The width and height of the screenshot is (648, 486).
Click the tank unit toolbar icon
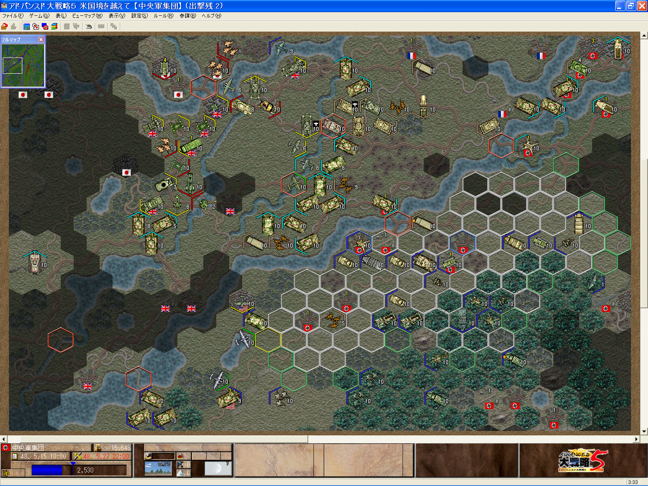point(89,26)
